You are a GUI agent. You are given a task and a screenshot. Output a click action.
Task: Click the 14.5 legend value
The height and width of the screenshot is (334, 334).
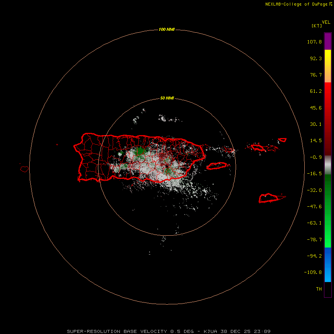click(x=316, y=141)
